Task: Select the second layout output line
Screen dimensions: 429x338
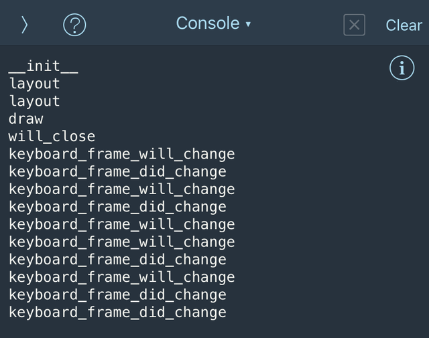Action: point(35,101)
